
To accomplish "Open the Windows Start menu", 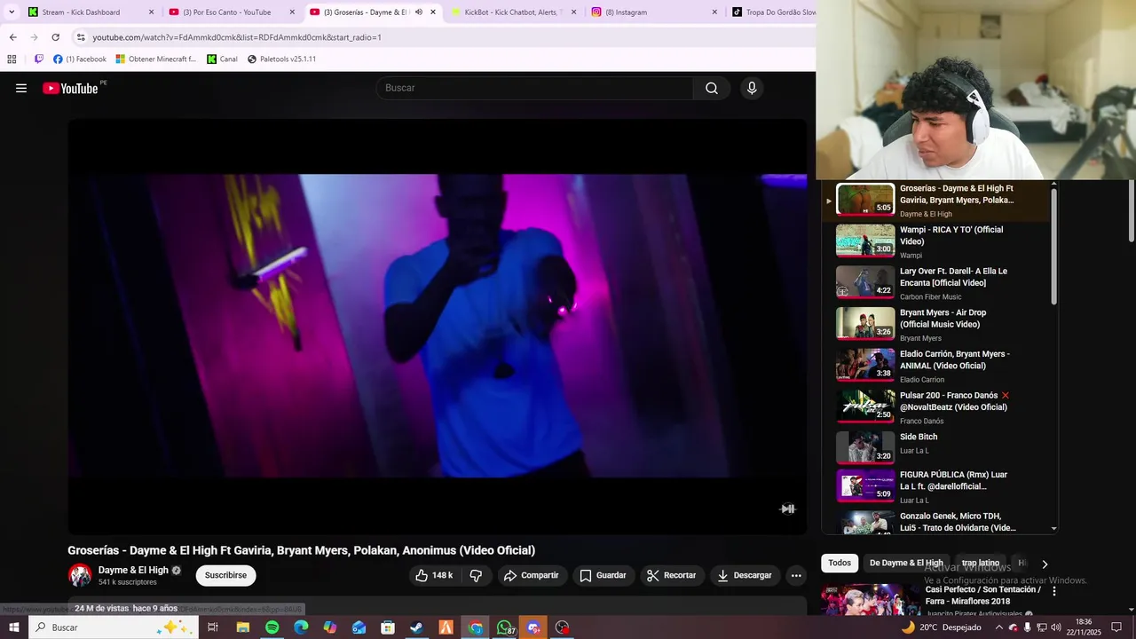I will tap(13, 627).
